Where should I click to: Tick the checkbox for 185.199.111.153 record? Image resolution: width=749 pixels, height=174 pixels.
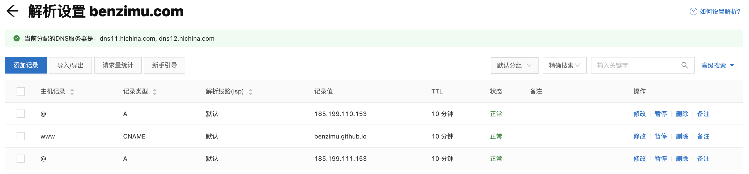tap(21, 159)
